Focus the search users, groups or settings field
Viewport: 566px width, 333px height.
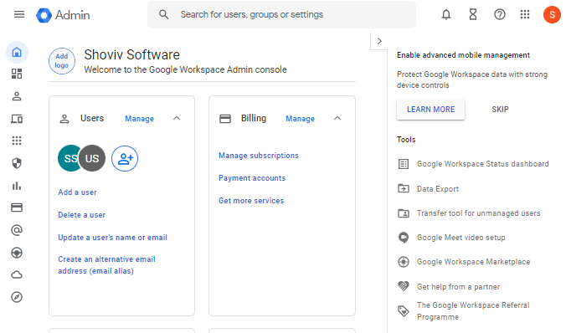click(281, 14)
